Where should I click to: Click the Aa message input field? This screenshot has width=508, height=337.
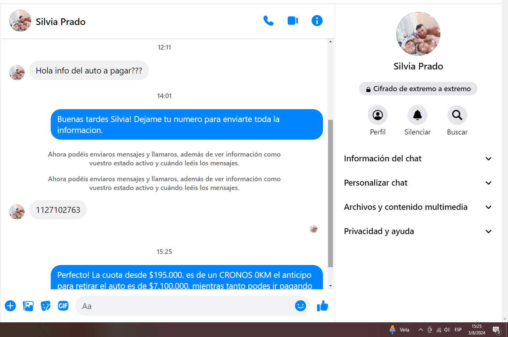pyautogui.click(x=184, y=306)
